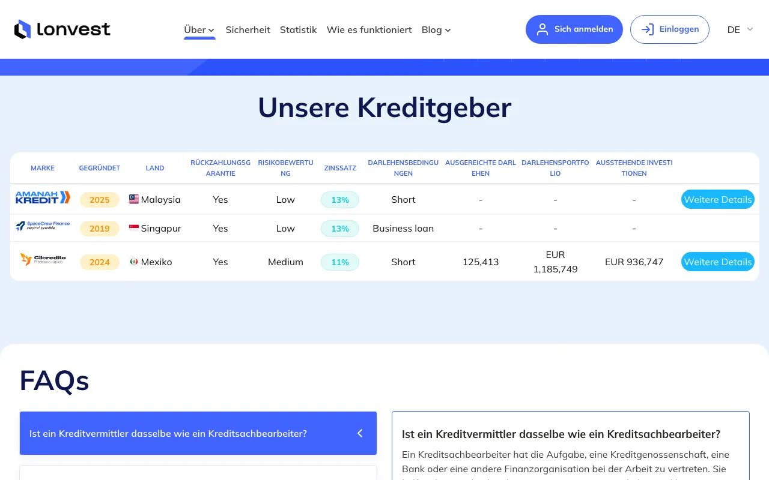
Task: View Weitere Details for Amanah Kredit
Action: [718, 199]
